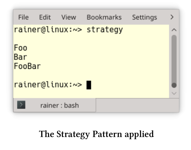Click the 'Bar' output line
The width and height of the screenshot is (191, 150).
tap(21, 57)
